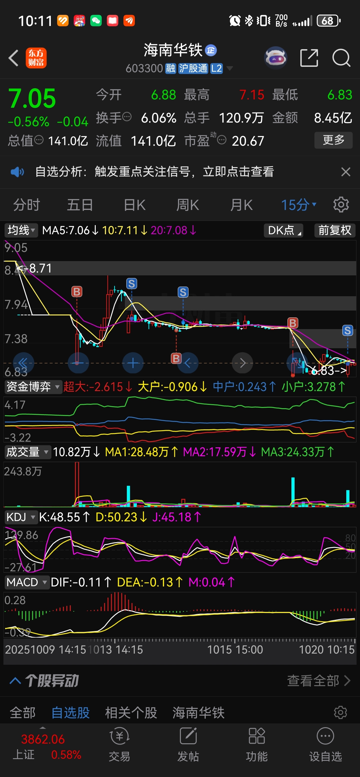Tap the first S sell marker
Screen dimensions: 360x777
[131, 284]
